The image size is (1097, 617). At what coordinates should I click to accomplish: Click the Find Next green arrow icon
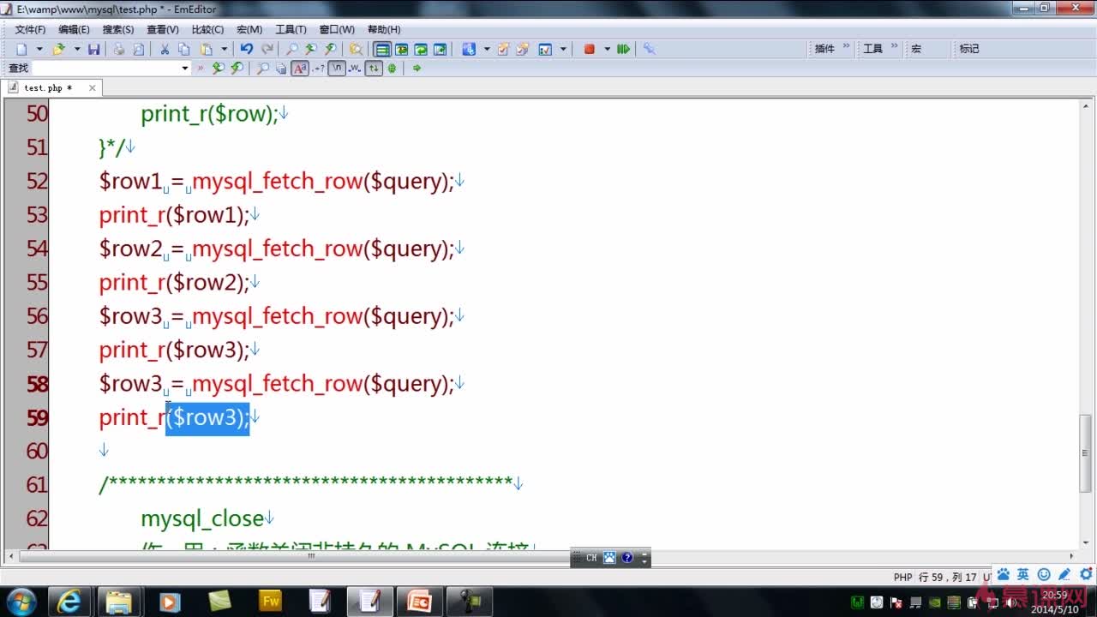tap(237, 68)
